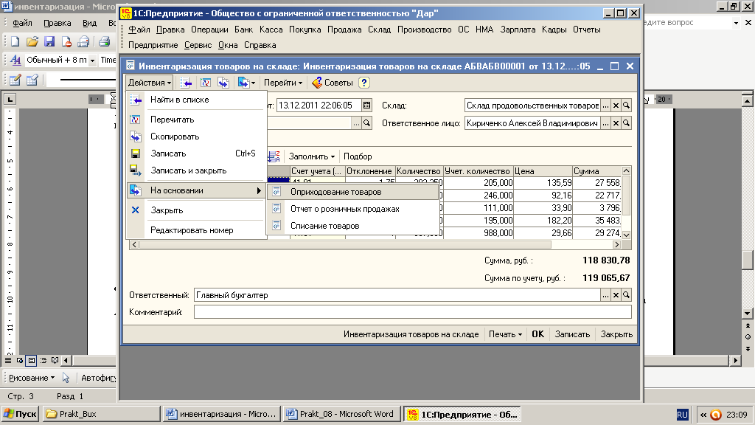
Task: Click the Пуск start button
Action: 20,414
